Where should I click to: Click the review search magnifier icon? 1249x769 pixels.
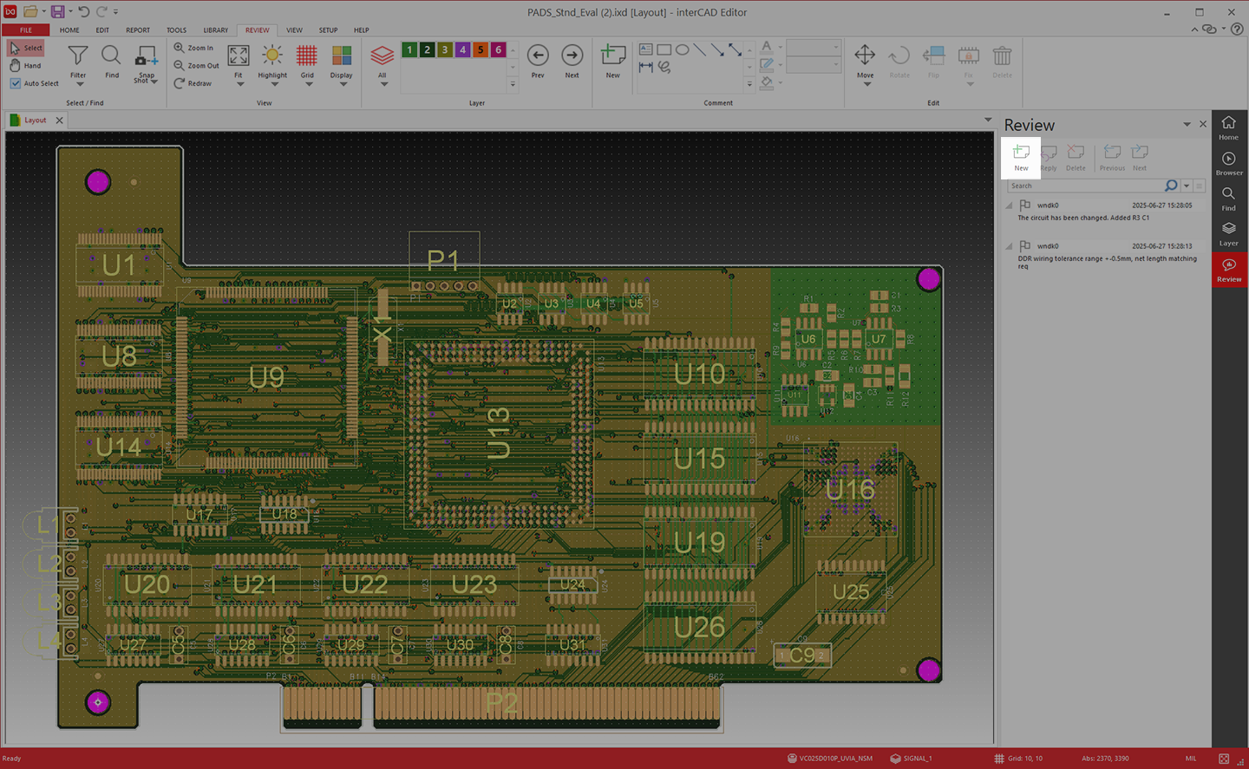(x=1171, y=186)
